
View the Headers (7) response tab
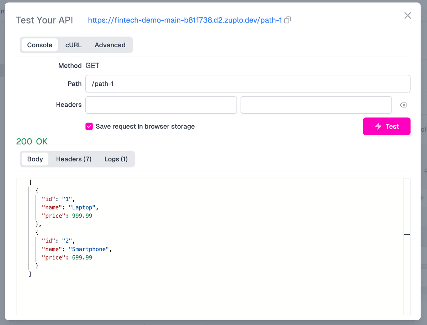point(74,159)
